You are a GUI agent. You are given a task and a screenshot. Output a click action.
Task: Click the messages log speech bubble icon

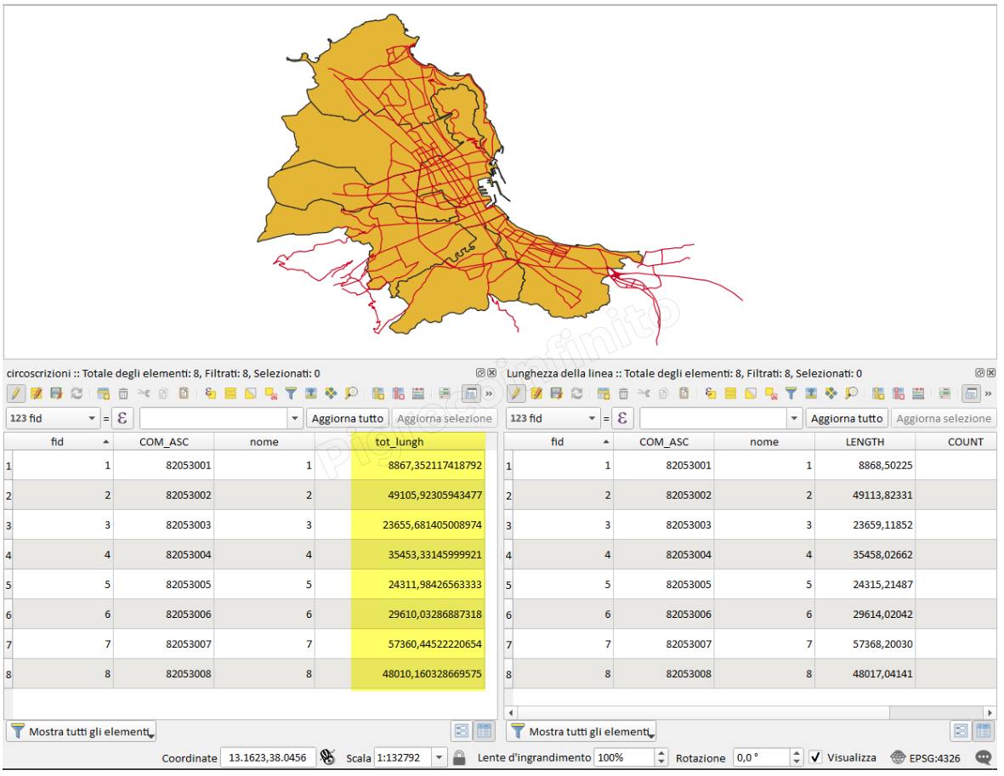983,757
